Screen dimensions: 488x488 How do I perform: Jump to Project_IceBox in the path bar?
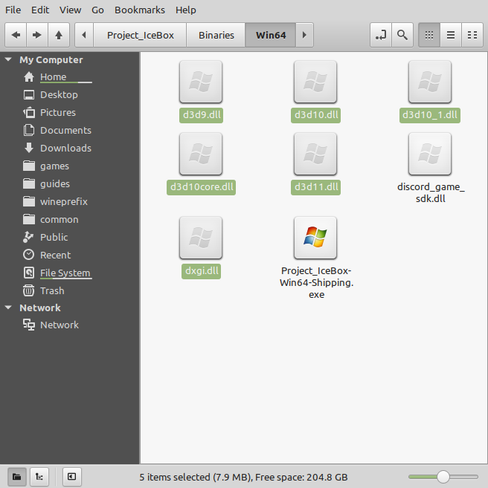pos(141,35)
